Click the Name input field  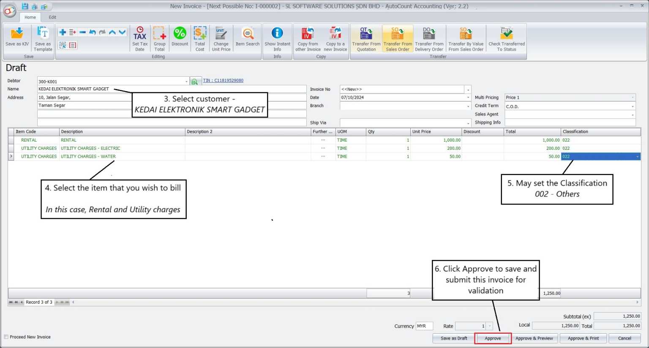pyautogui.click(x=172, y=89)
